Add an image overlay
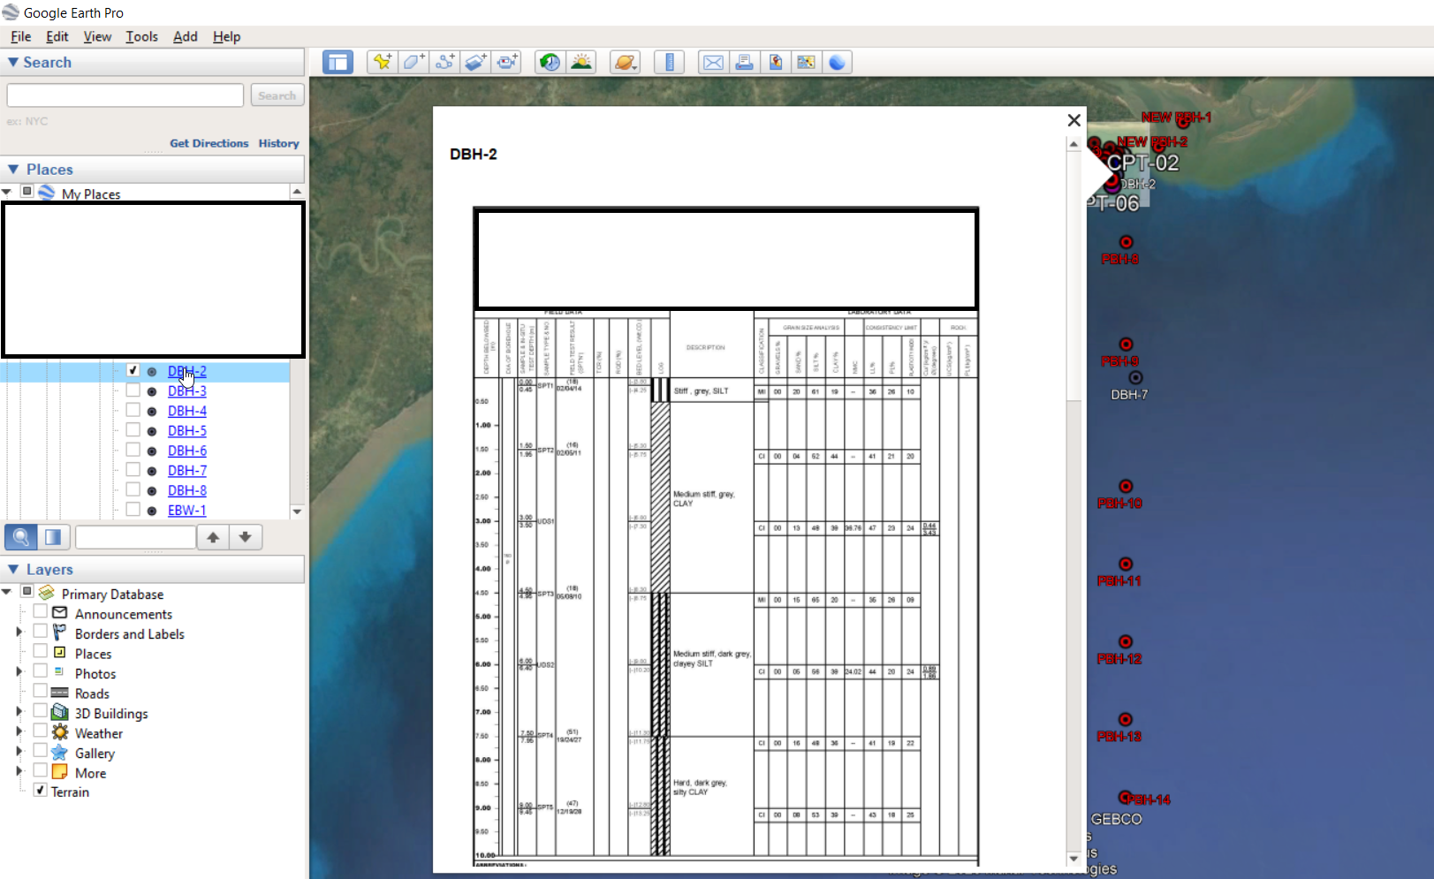Image resolution: width=1434 pixels, height=879 pixels. pyautogui.click(x=476, y=62)
